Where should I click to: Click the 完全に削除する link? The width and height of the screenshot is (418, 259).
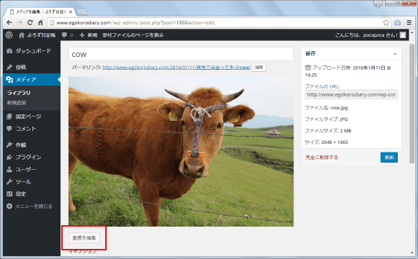[321, 158]
